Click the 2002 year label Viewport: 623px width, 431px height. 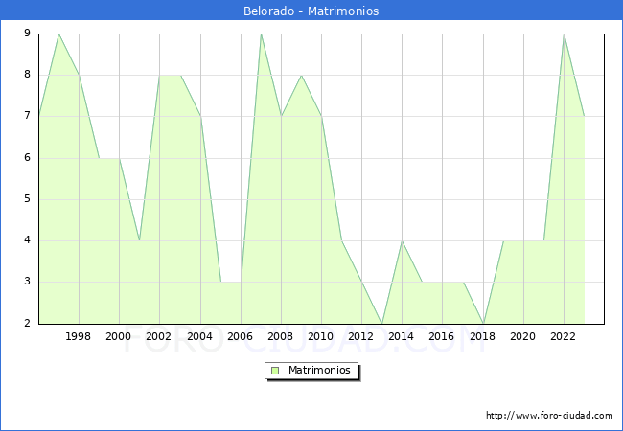pos(159,336)
